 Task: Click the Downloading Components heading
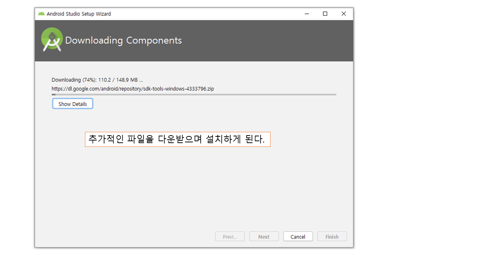tap(123, 40)
